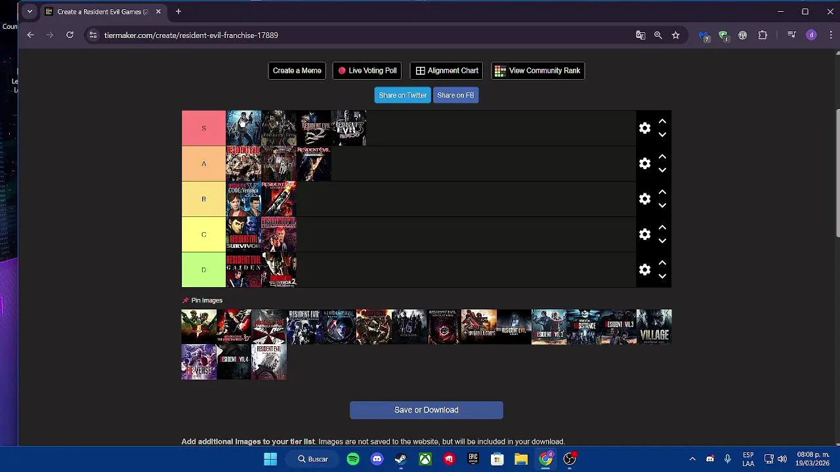Open the media control icon
840x472 pixels.
click(x=791, y=35)
